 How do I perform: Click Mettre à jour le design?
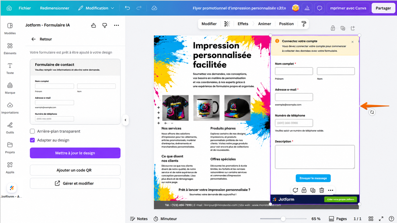pos(75,153)
